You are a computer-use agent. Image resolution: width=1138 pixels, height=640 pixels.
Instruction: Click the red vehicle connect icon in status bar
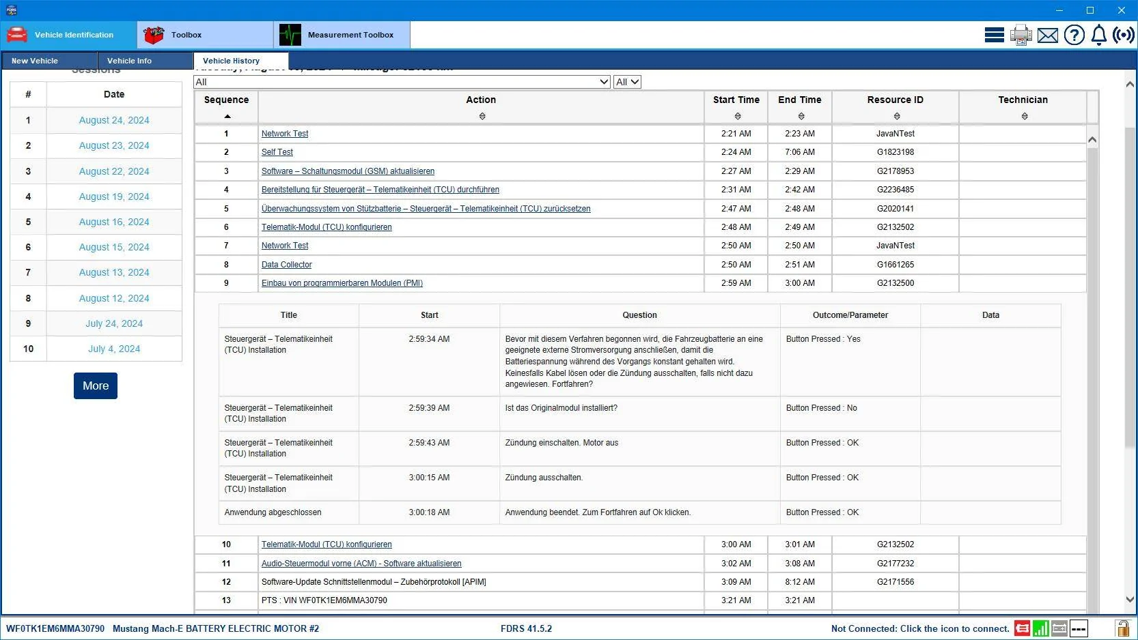(x=1022, y=628)
